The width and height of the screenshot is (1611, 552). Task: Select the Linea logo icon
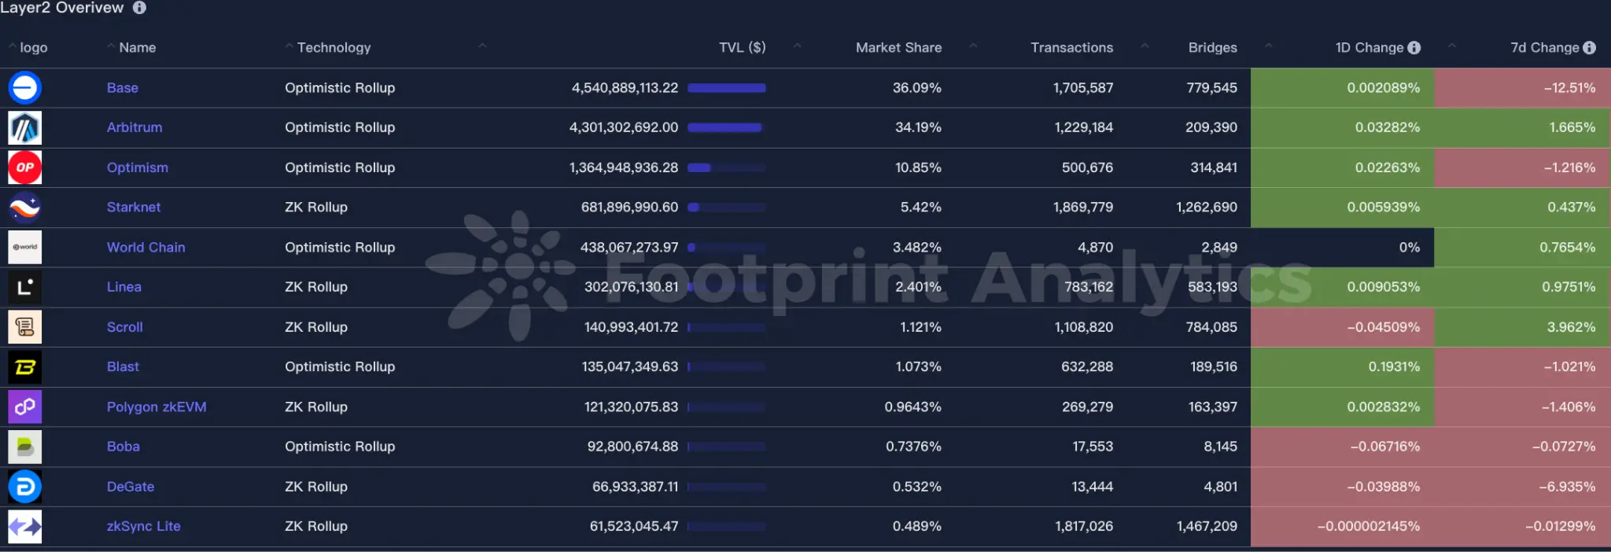point(24,286)
